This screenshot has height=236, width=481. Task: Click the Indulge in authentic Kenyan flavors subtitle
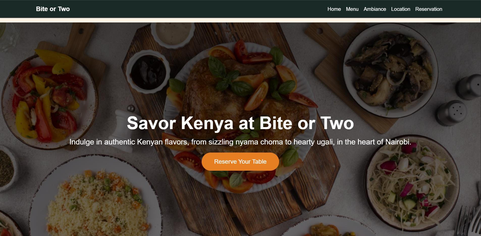240,142
